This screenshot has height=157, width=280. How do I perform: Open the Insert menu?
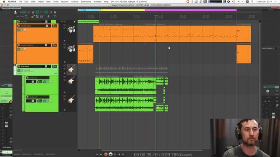(41, 2)
